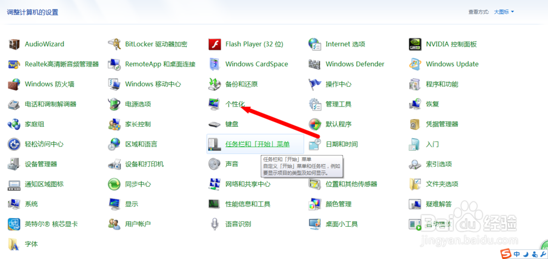Open the AudioWizard speaker icon
Image resolution: width=548 pixels, height=259 pixels.
pyautogui.click(x=14, y=44)
